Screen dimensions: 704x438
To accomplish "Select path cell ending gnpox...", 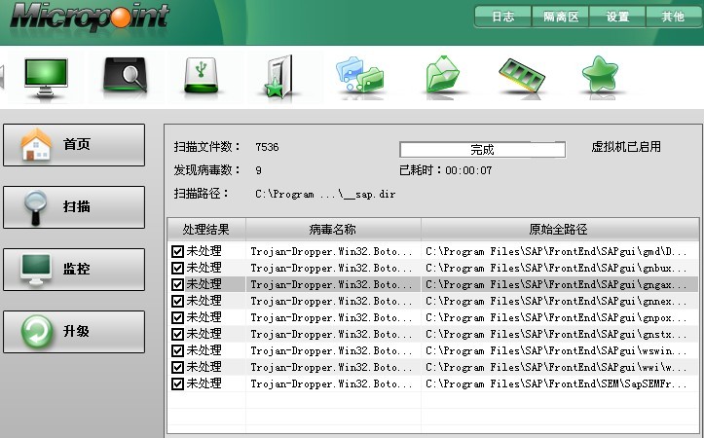I will pyautogui.click(x=560, y=317).
